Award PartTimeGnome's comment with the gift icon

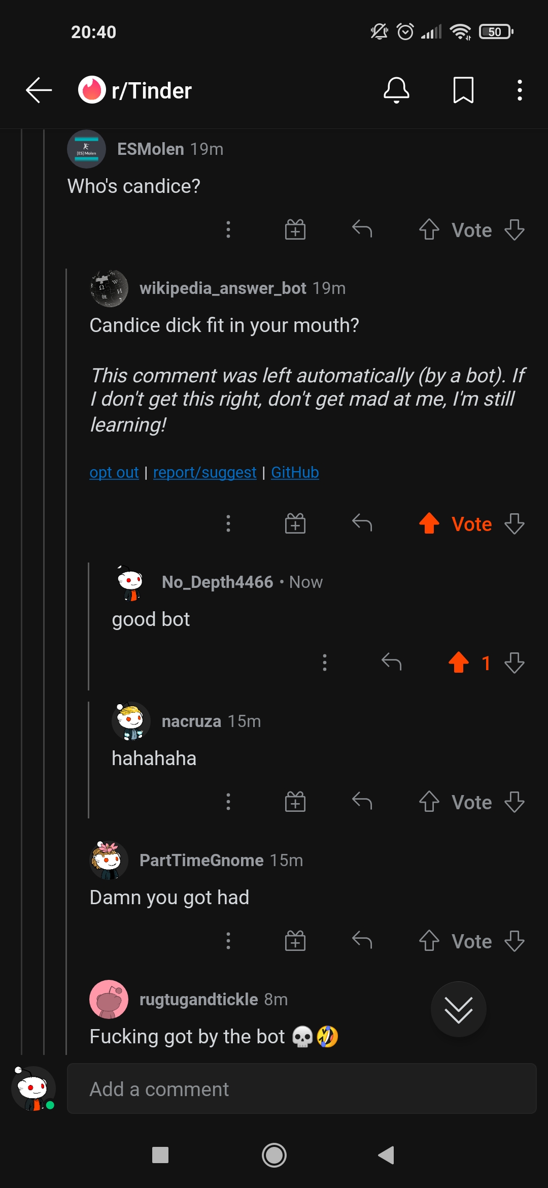pyautogui.click(x=295, y=941)
